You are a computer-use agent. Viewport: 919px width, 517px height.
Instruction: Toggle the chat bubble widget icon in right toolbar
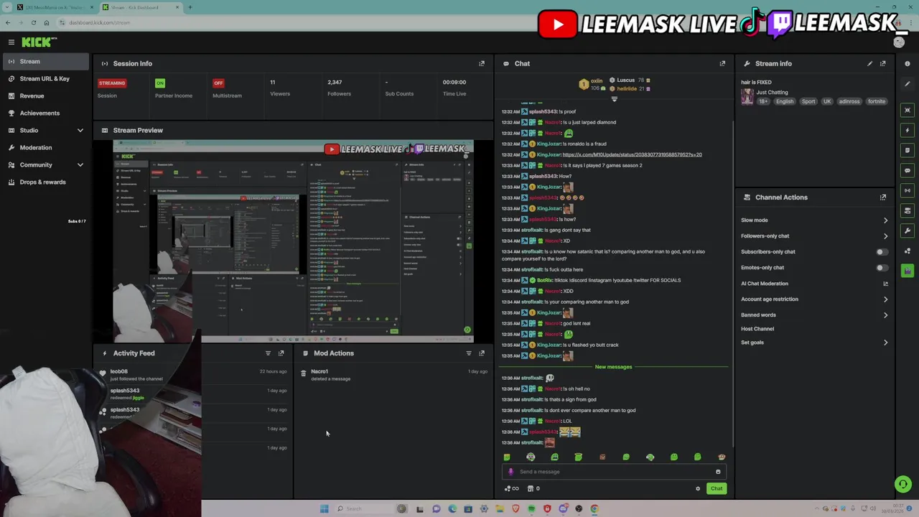click(908, 170)
